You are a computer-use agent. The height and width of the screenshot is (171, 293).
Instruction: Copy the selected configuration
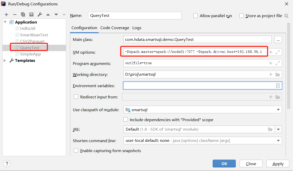(x=23, y=15)
